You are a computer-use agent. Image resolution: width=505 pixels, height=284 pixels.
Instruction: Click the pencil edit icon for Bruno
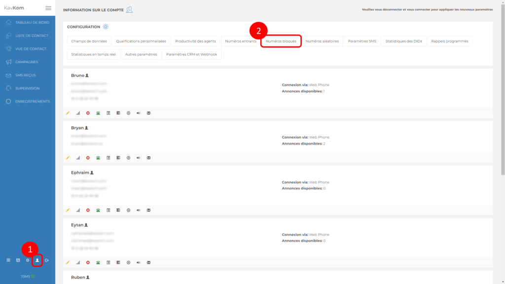coord(68,113)
